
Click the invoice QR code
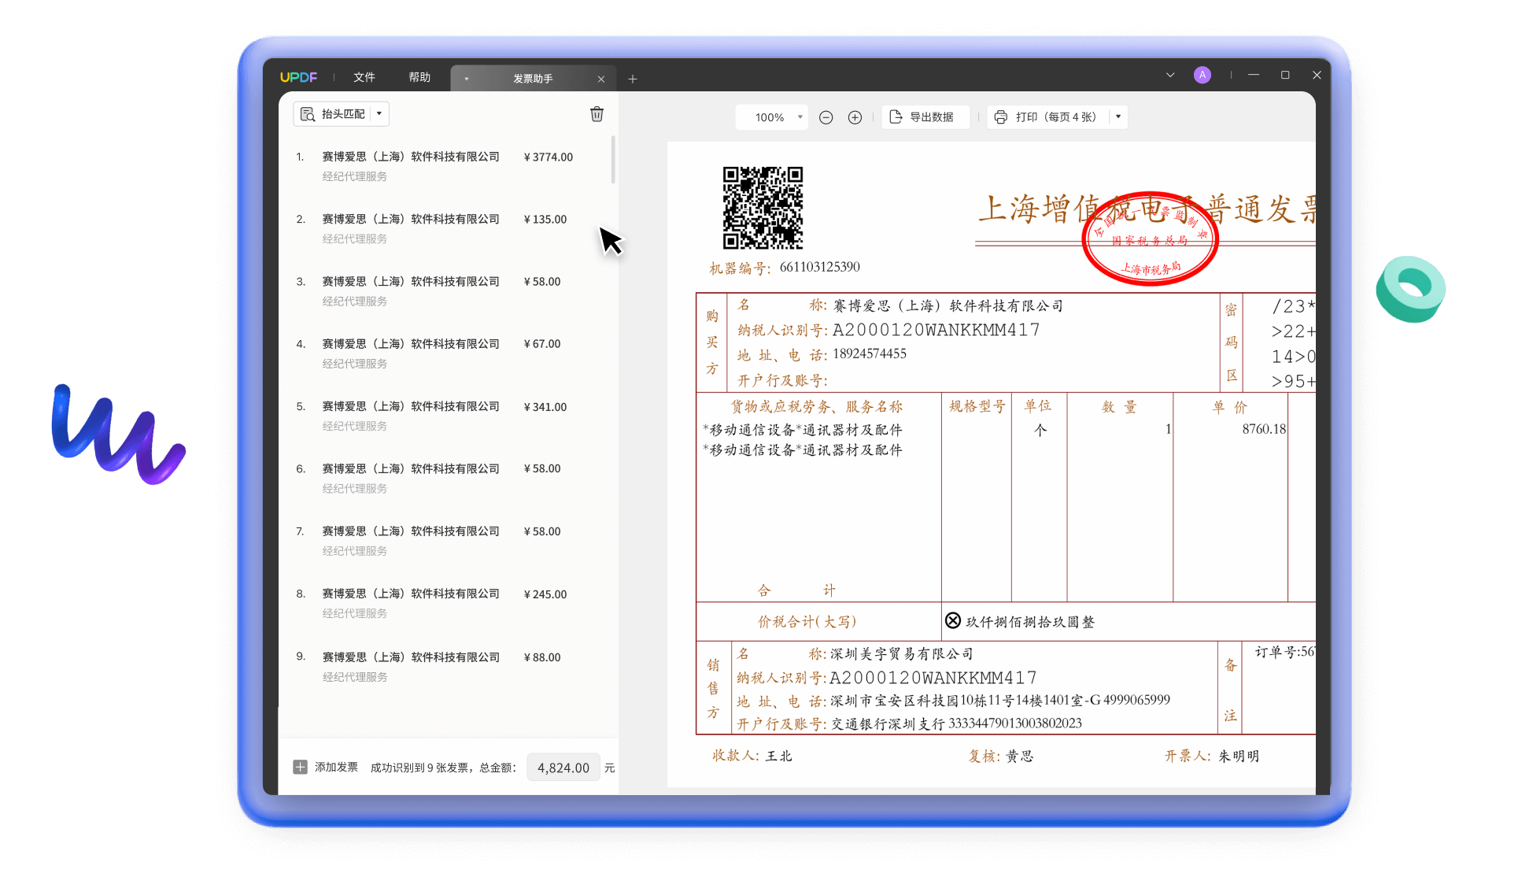tap(763, 208)
